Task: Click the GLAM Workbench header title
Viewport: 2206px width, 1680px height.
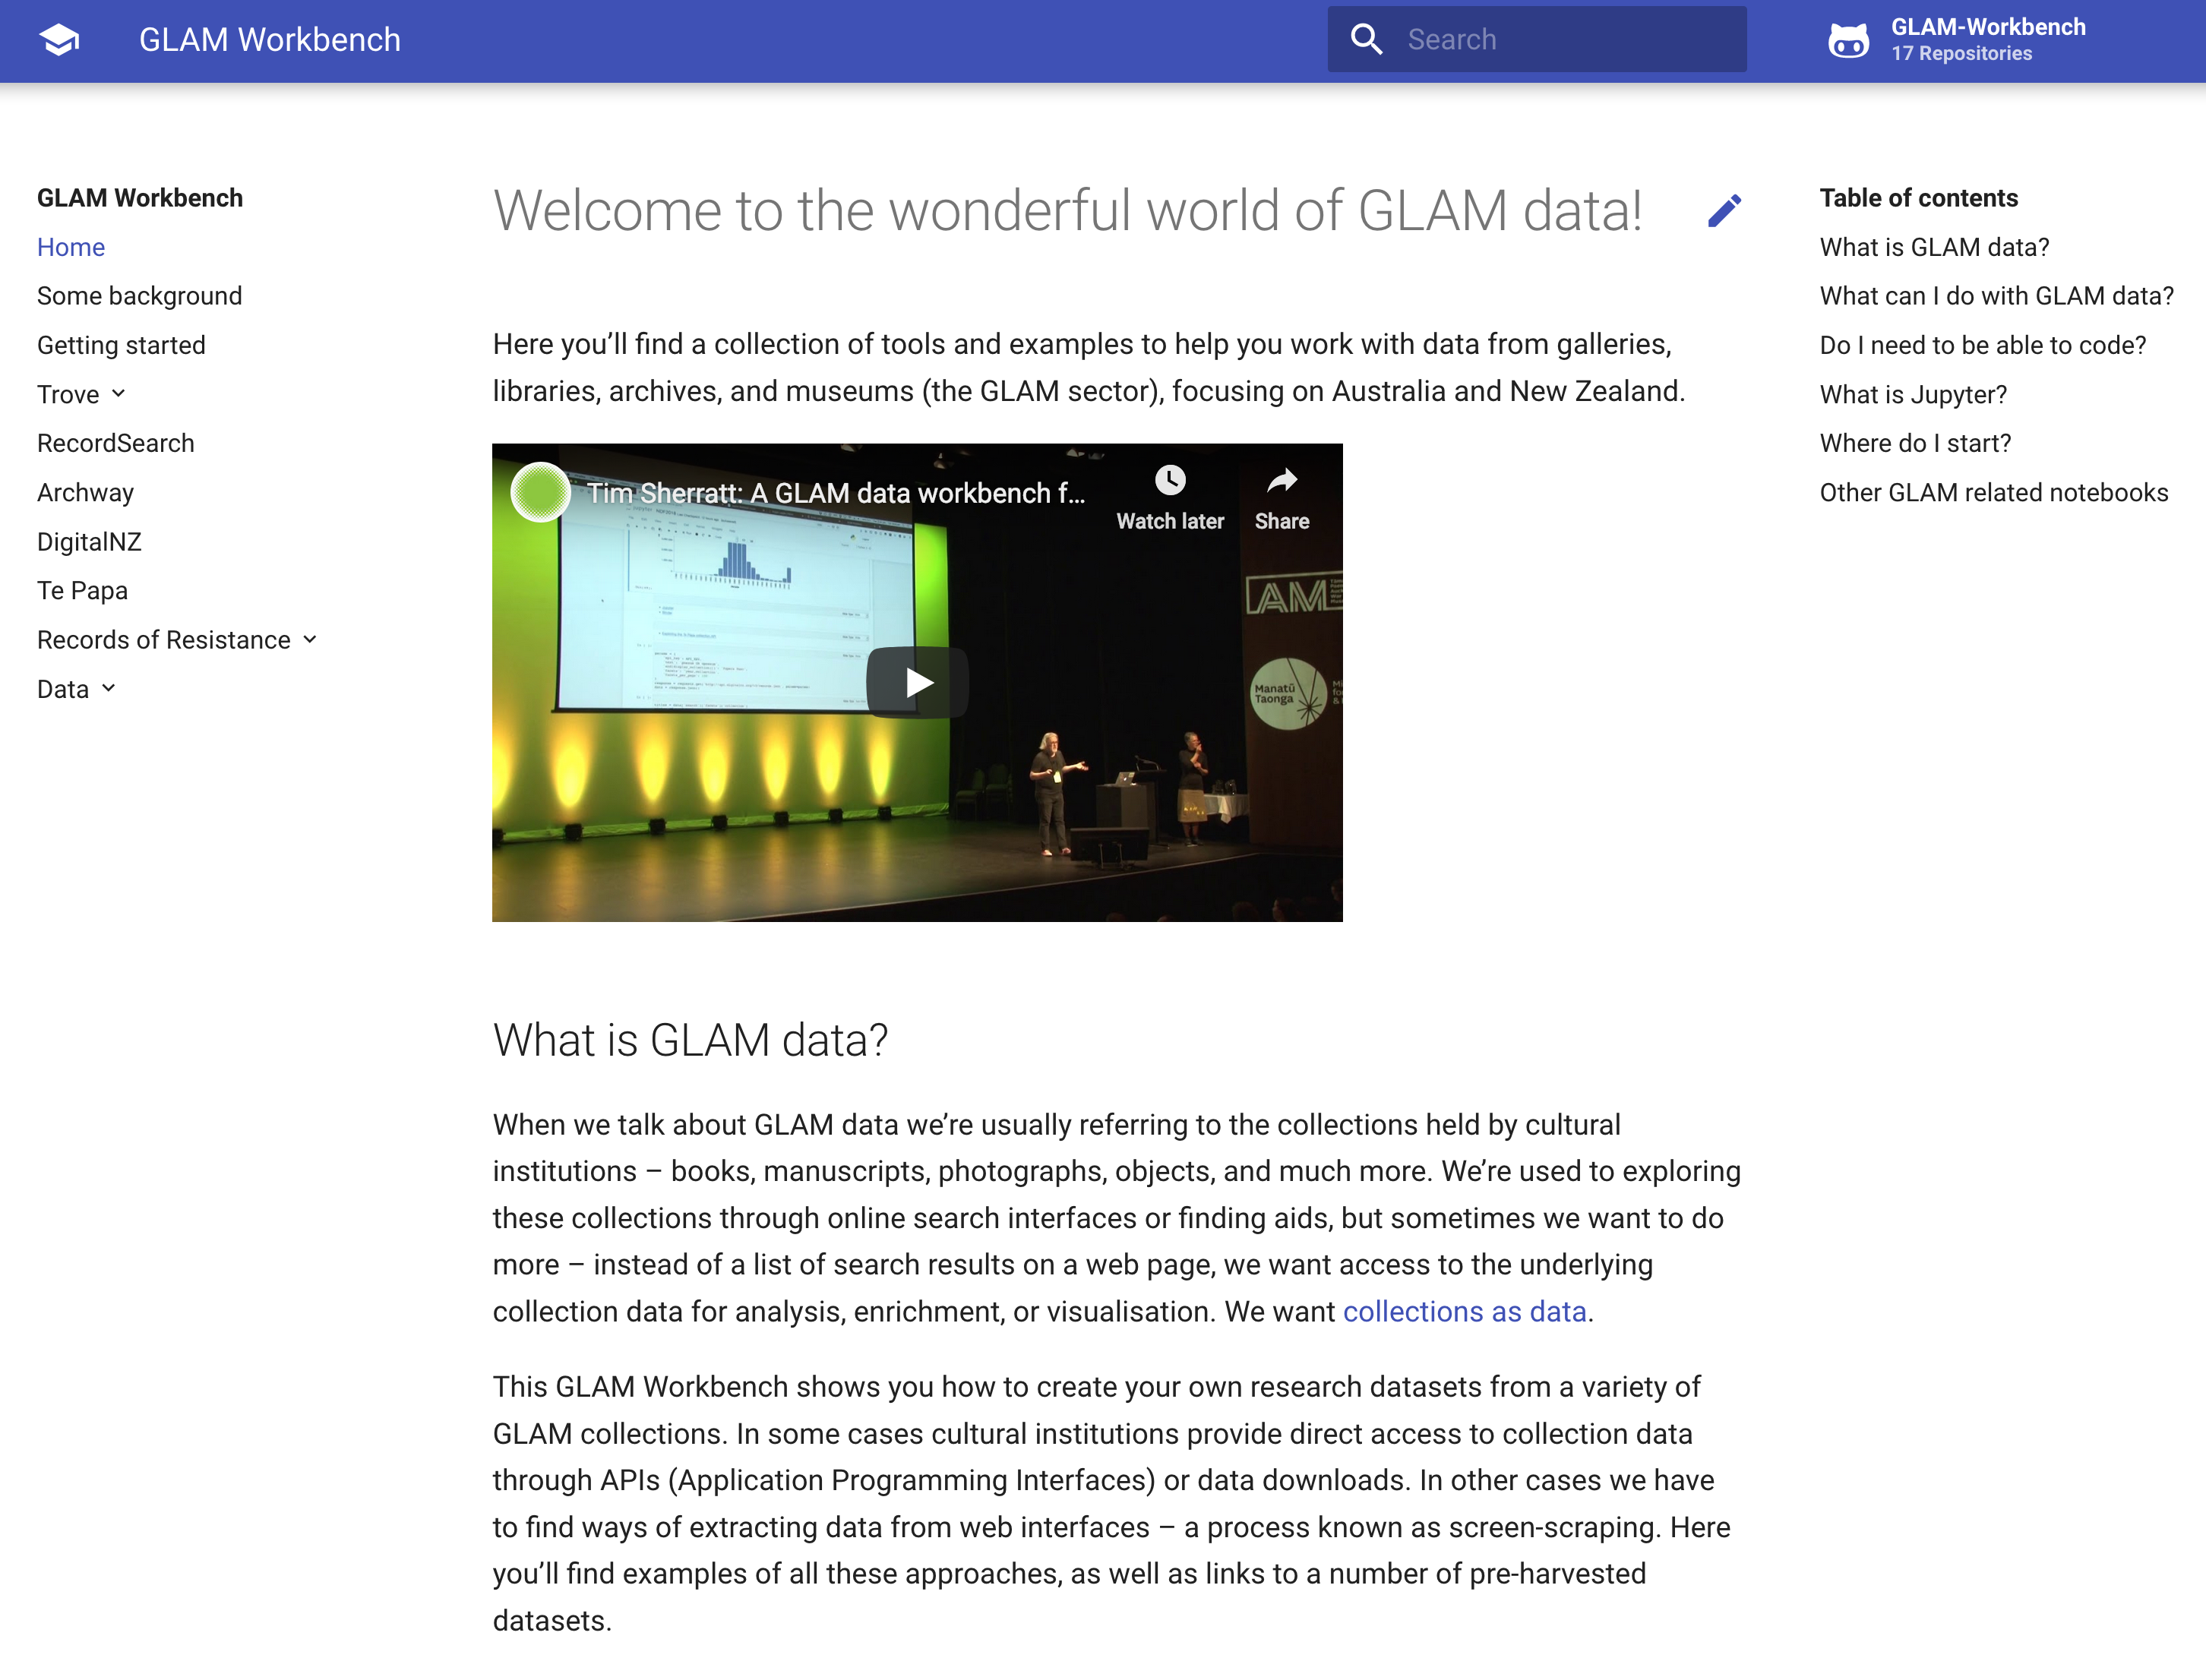Action: 270,40
